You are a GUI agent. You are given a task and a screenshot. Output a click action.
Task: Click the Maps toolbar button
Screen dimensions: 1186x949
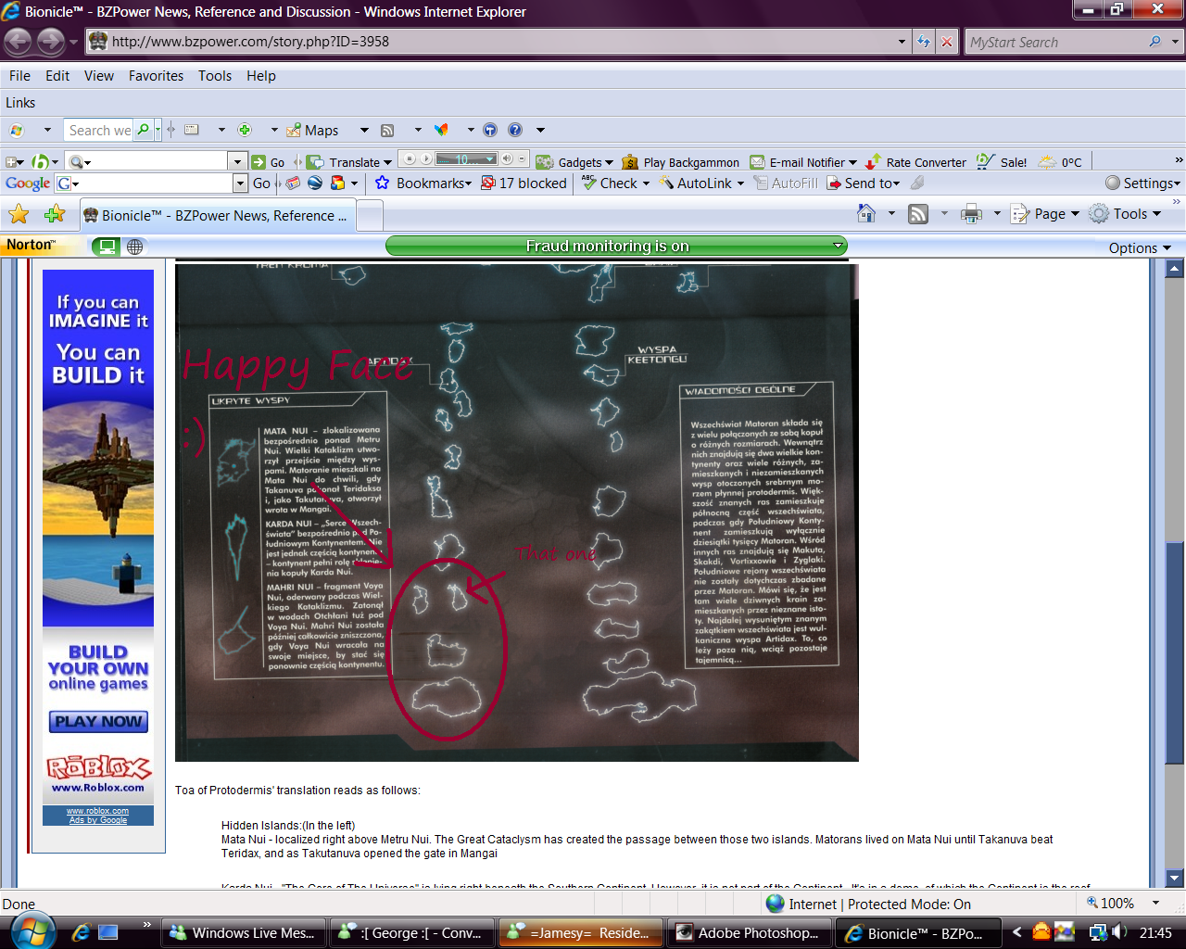[x=312, y=131]
